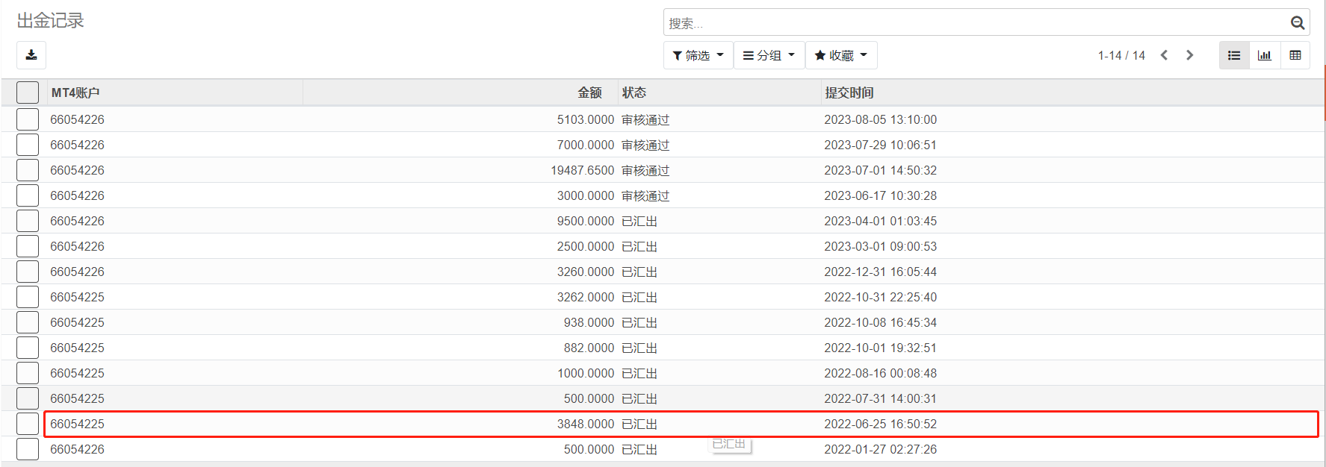Switch to pivot table view
Screen dimensions: 1326x467
(x=1295, y=55)
